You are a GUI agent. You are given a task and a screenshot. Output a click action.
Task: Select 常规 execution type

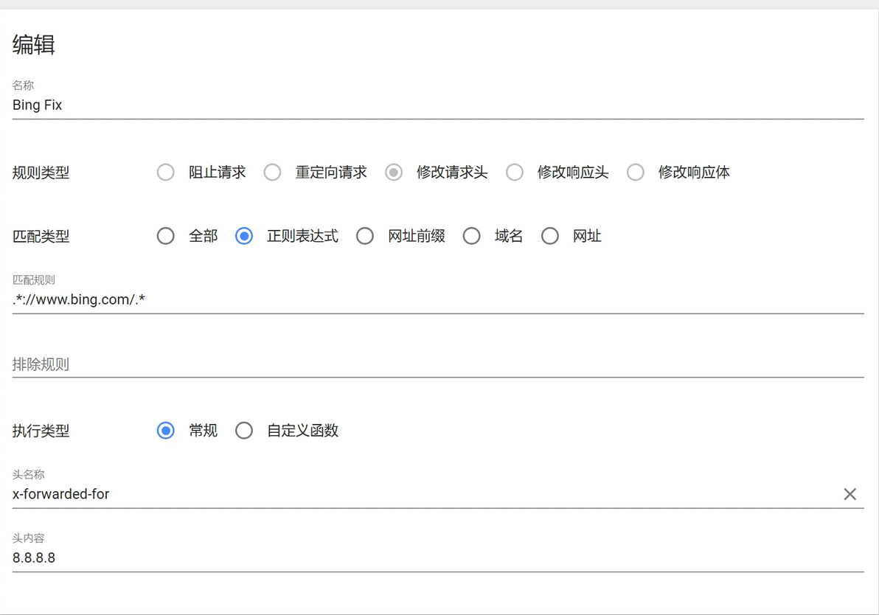point(166,431)
